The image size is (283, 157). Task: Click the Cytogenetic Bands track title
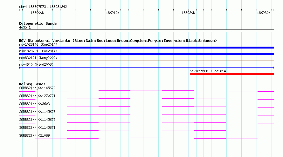pyautogui.click(x=38, y=23)
